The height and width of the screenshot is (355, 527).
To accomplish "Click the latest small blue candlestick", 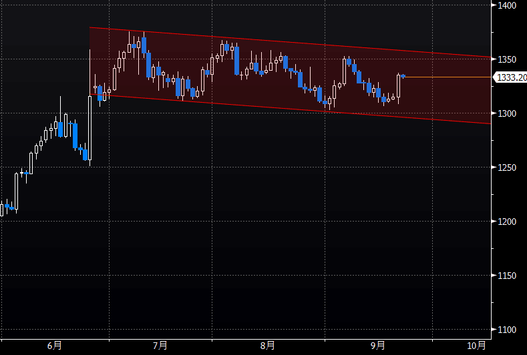I will point(403,76).
